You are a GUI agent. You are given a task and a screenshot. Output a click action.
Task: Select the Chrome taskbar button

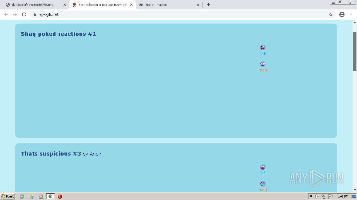(x=50, y=196)
